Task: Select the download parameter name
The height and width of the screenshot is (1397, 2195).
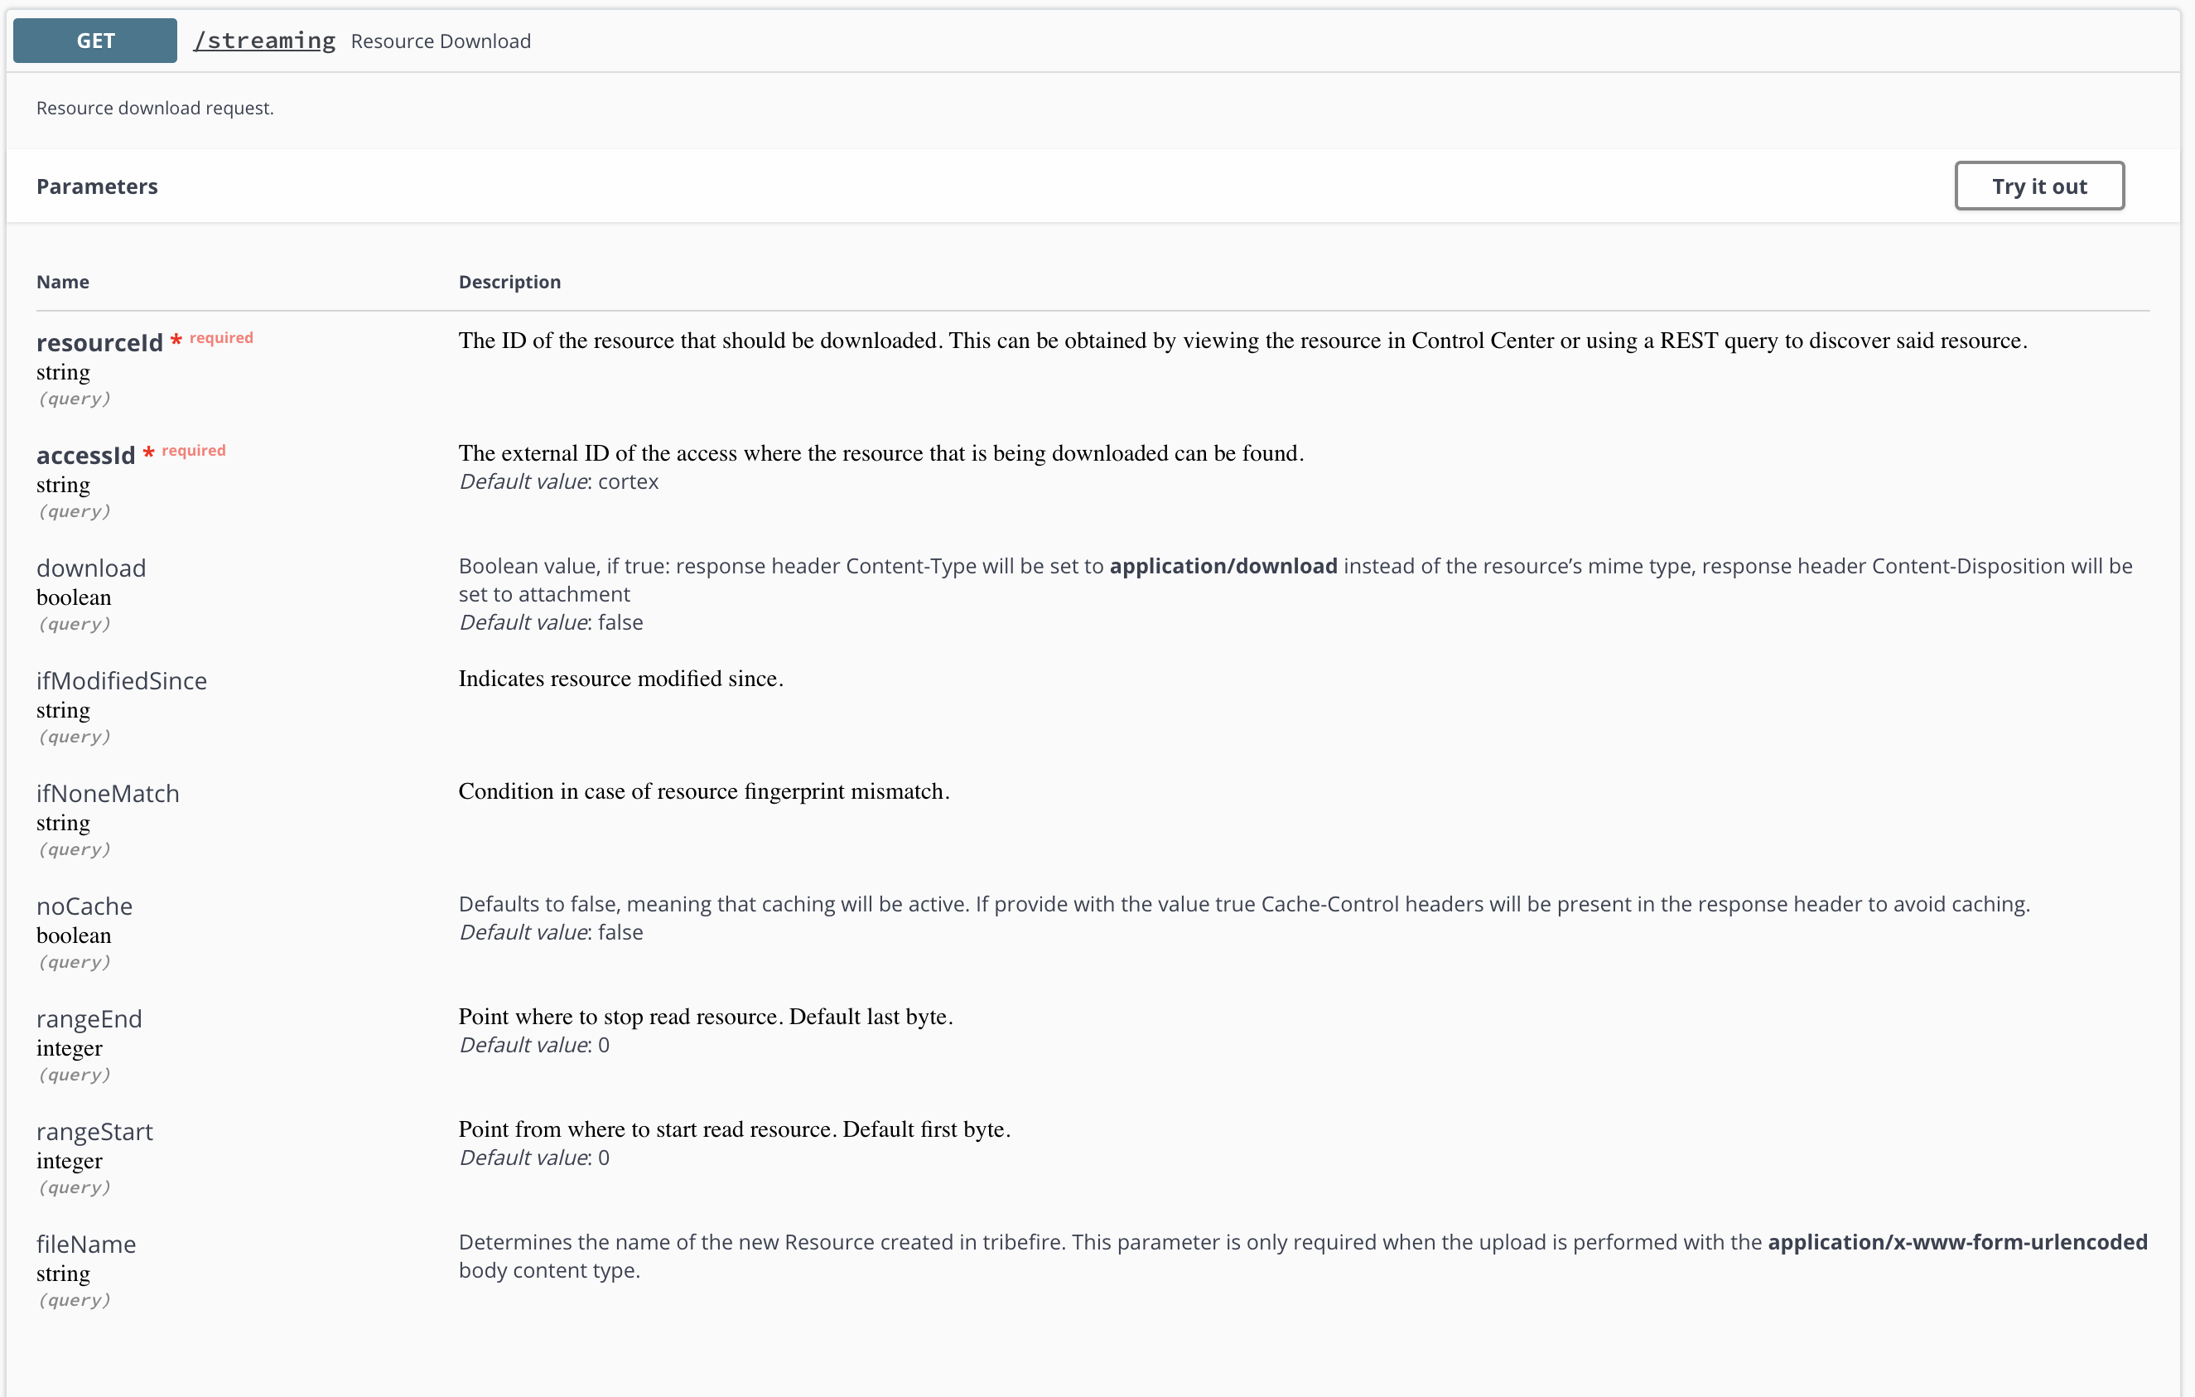Action: coord(91,568)
